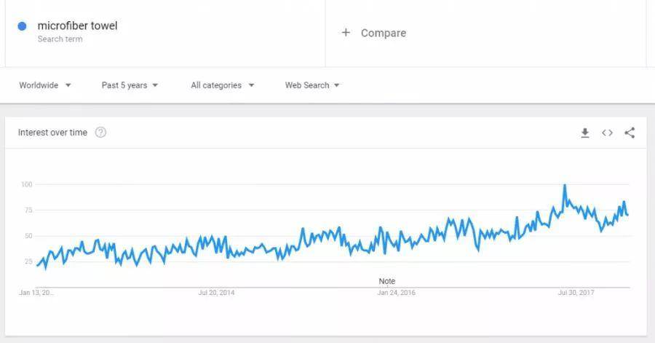Share the Interest over time chart
The image size is (655, 343).
tap(630, 133)
